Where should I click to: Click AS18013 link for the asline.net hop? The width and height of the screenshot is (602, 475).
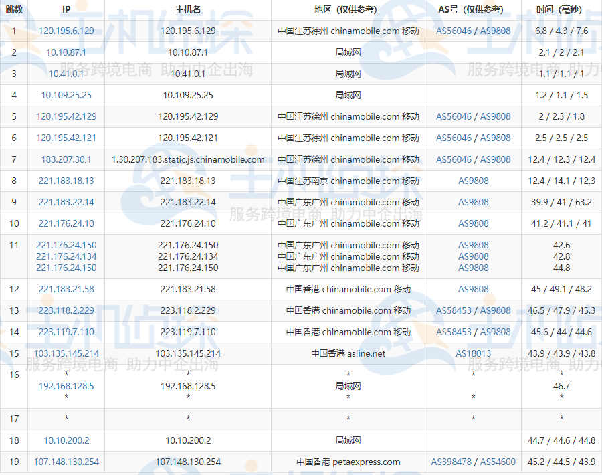(473, 354)
